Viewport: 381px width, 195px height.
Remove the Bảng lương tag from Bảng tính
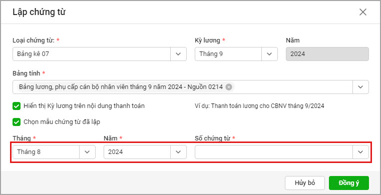click(x=229, y=87)
